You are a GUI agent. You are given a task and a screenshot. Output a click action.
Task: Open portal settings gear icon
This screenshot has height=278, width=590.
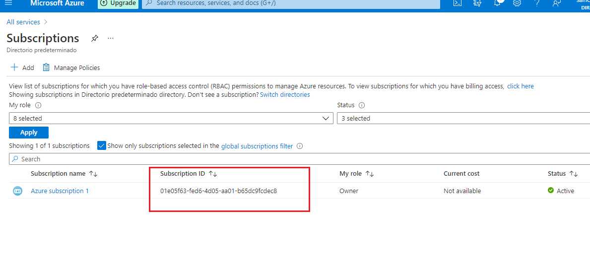tap(517, 3)
